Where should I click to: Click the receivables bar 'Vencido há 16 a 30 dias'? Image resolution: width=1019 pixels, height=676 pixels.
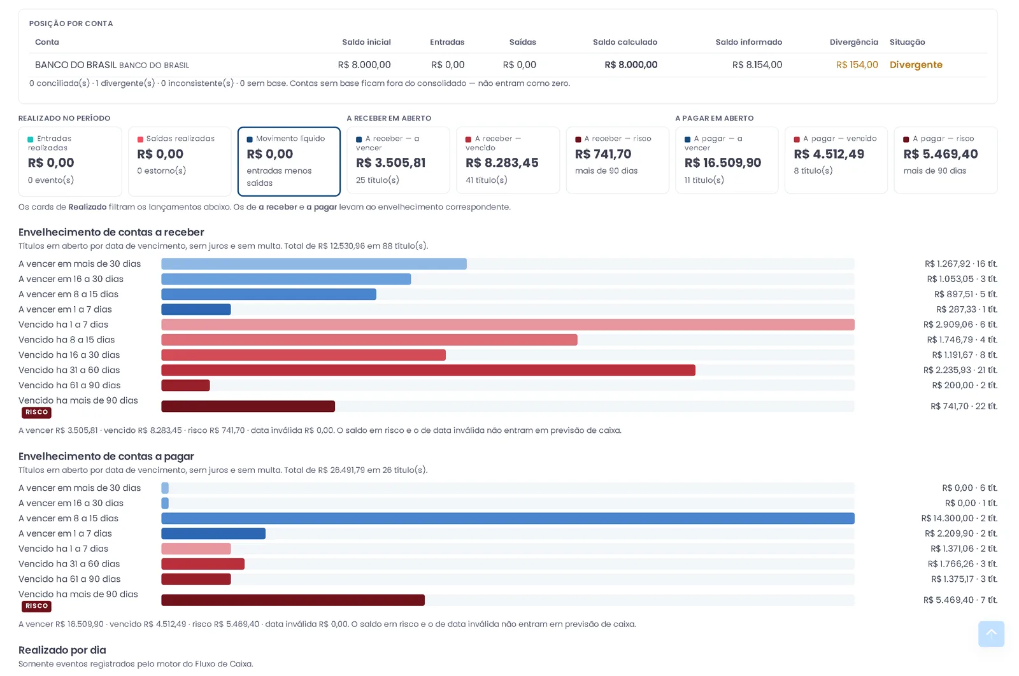303,355
